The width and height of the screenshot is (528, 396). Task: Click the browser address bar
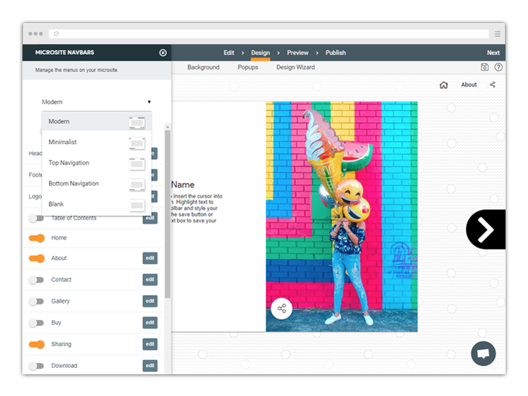click(x=269, y=34)
